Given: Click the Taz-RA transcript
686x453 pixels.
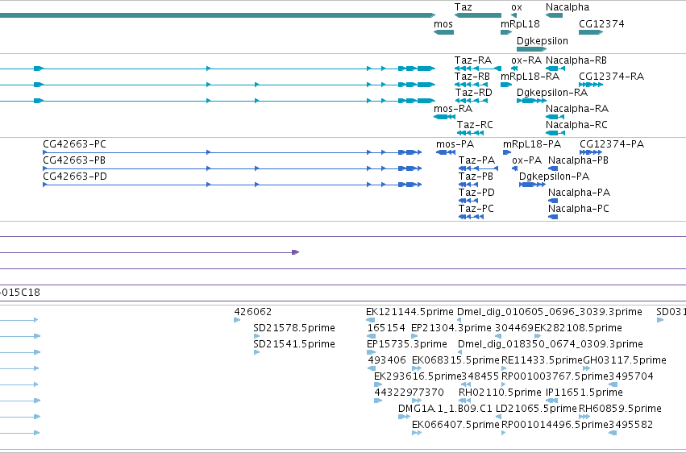Looking at the screenshot, I should (478, 69).
